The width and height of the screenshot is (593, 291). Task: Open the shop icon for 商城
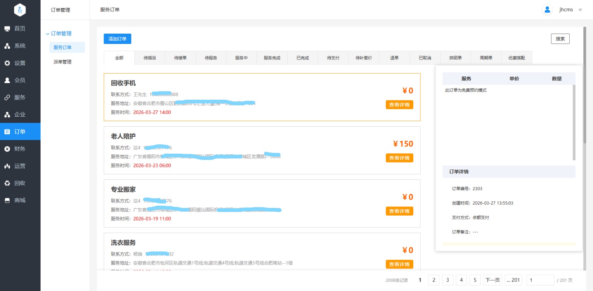(7, 200)
